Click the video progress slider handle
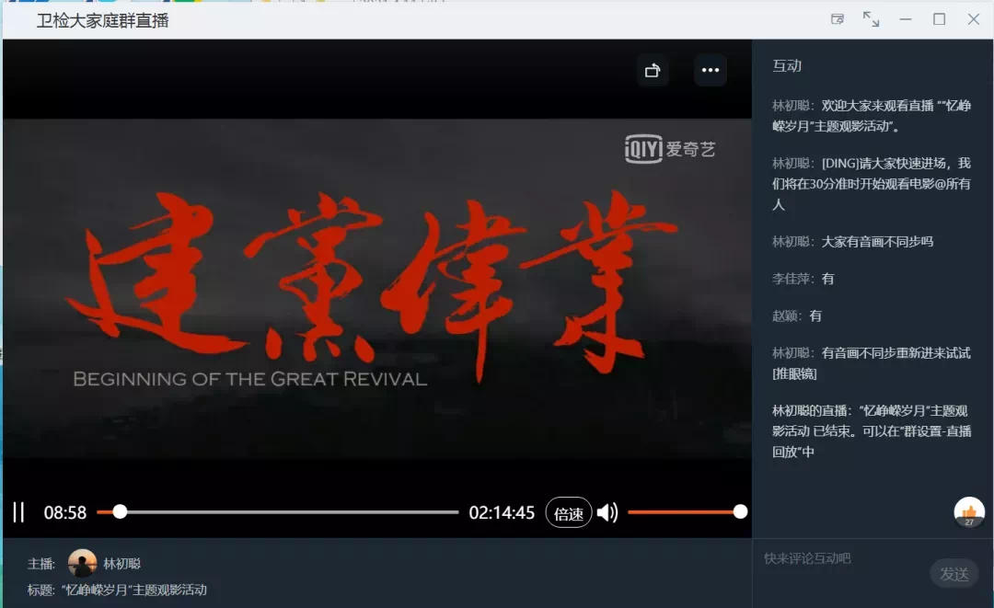This screenshot has height=608, width=994. (120, 511)
